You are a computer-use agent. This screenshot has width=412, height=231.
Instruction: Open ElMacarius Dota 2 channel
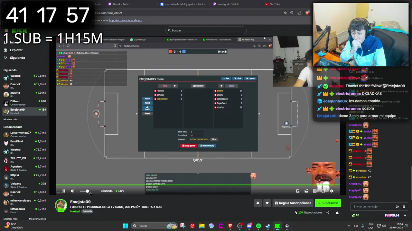tap(24, 210)
